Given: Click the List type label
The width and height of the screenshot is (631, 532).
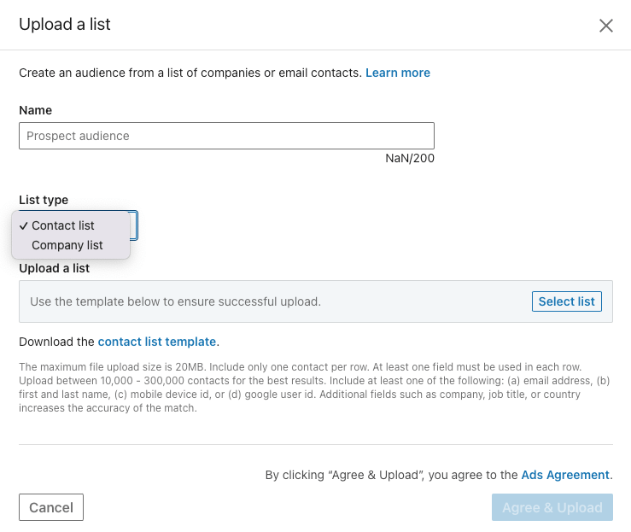Looking at the screenshot, I should tap(44, 200).
